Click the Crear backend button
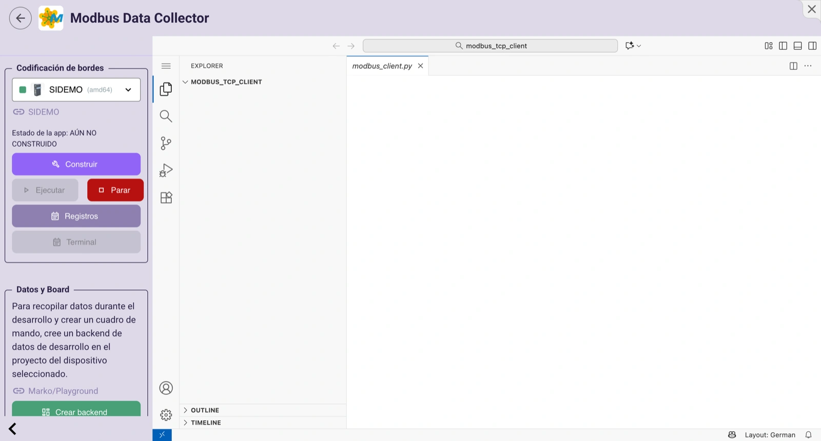 click(76, 409)
